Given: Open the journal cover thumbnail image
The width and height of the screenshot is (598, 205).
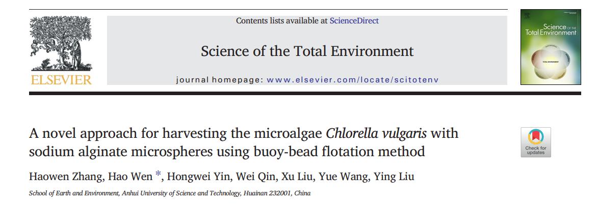Looking at the screenshot, I should (x=550, y=47).
